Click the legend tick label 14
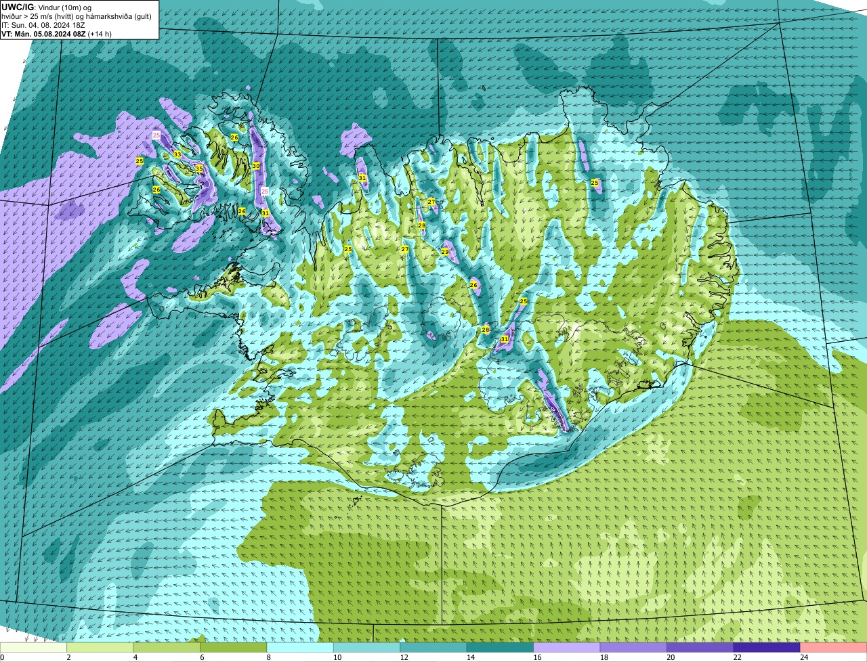 tap(470, 657)
